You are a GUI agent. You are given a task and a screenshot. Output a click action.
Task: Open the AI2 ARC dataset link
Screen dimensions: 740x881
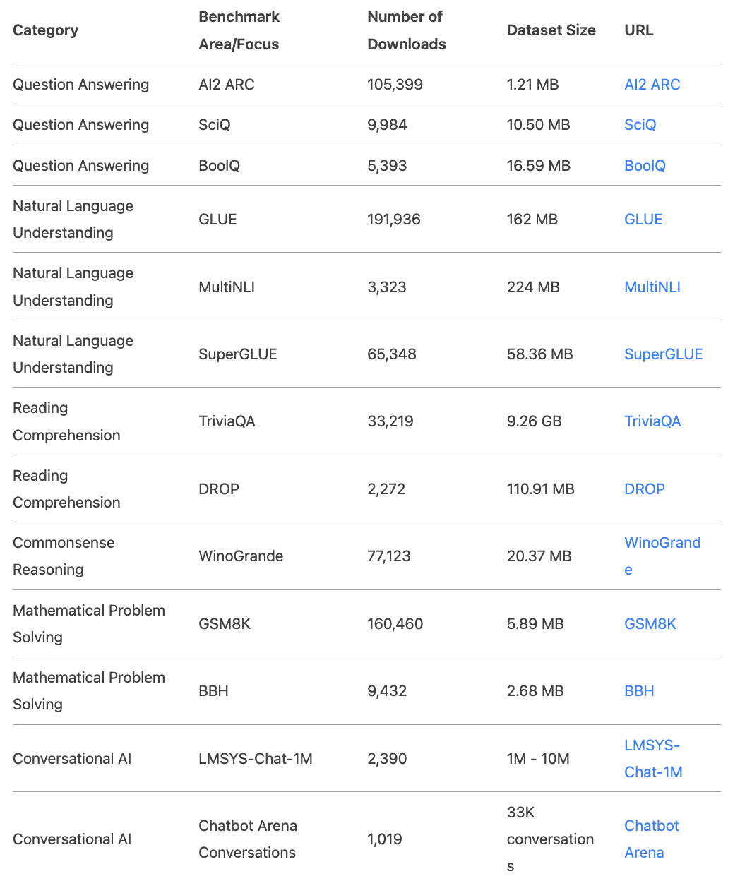point(652,85)
